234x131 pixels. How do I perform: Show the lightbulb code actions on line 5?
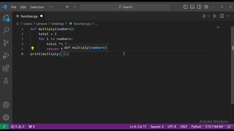[x=33, y=48]
